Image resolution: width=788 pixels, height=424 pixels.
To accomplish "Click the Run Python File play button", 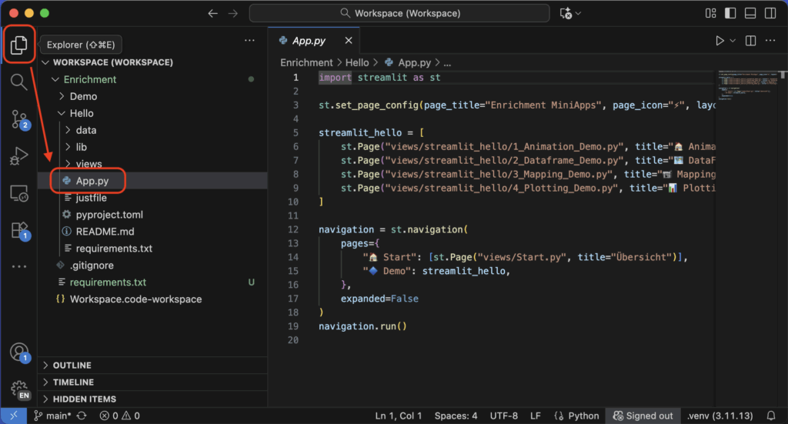I will pyautogui.click(x=720, y=41).
